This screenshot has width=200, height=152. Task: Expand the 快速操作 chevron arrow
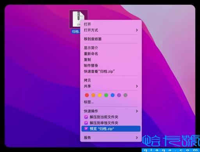tap(137, 111)
